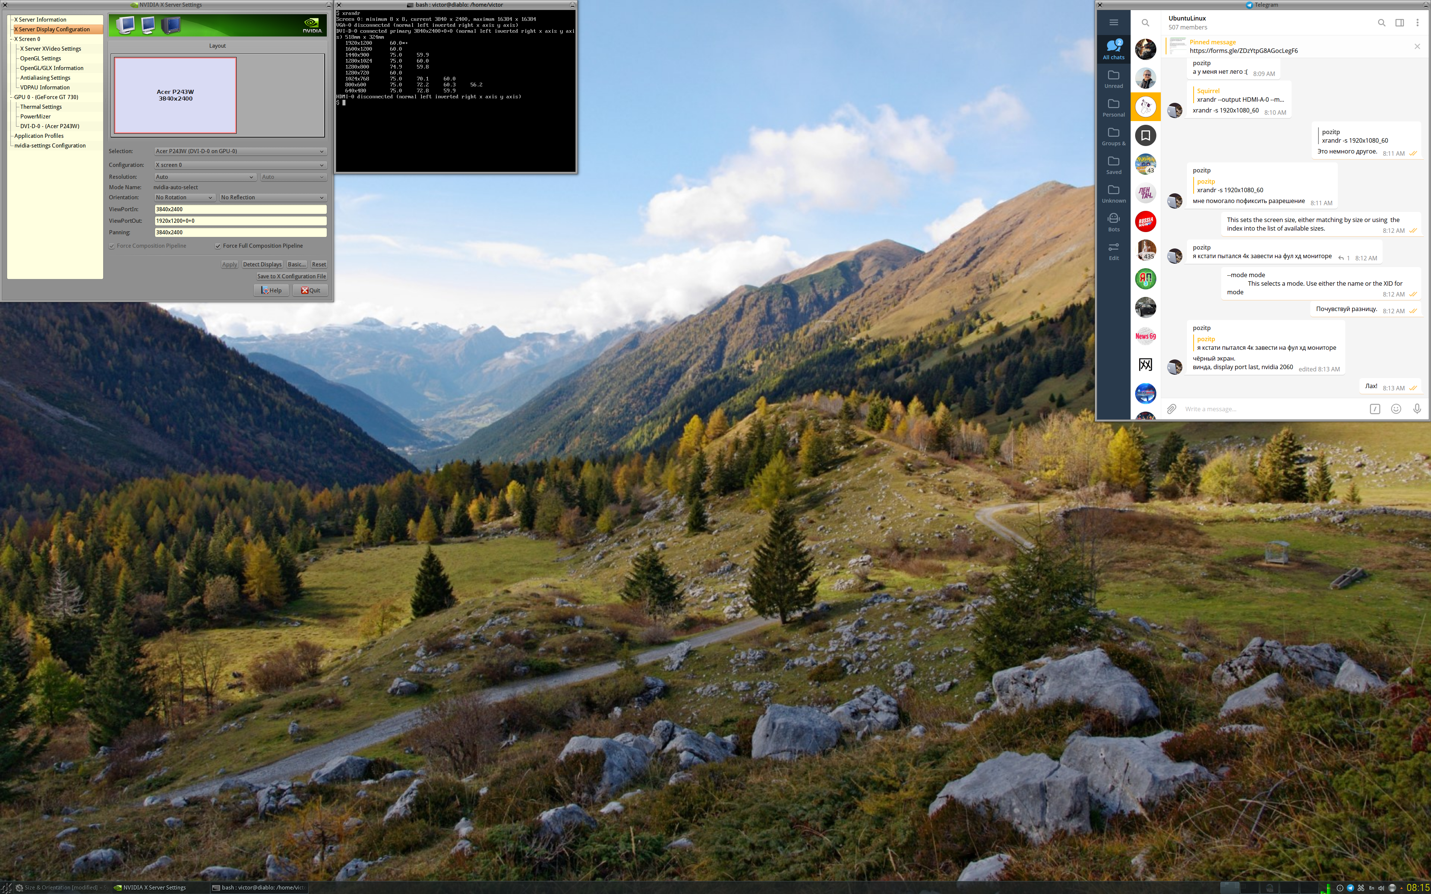Screen dimensions: 1431x894
Task: Click the attach file paperclip icon
Action: [x=1171, y=409]
